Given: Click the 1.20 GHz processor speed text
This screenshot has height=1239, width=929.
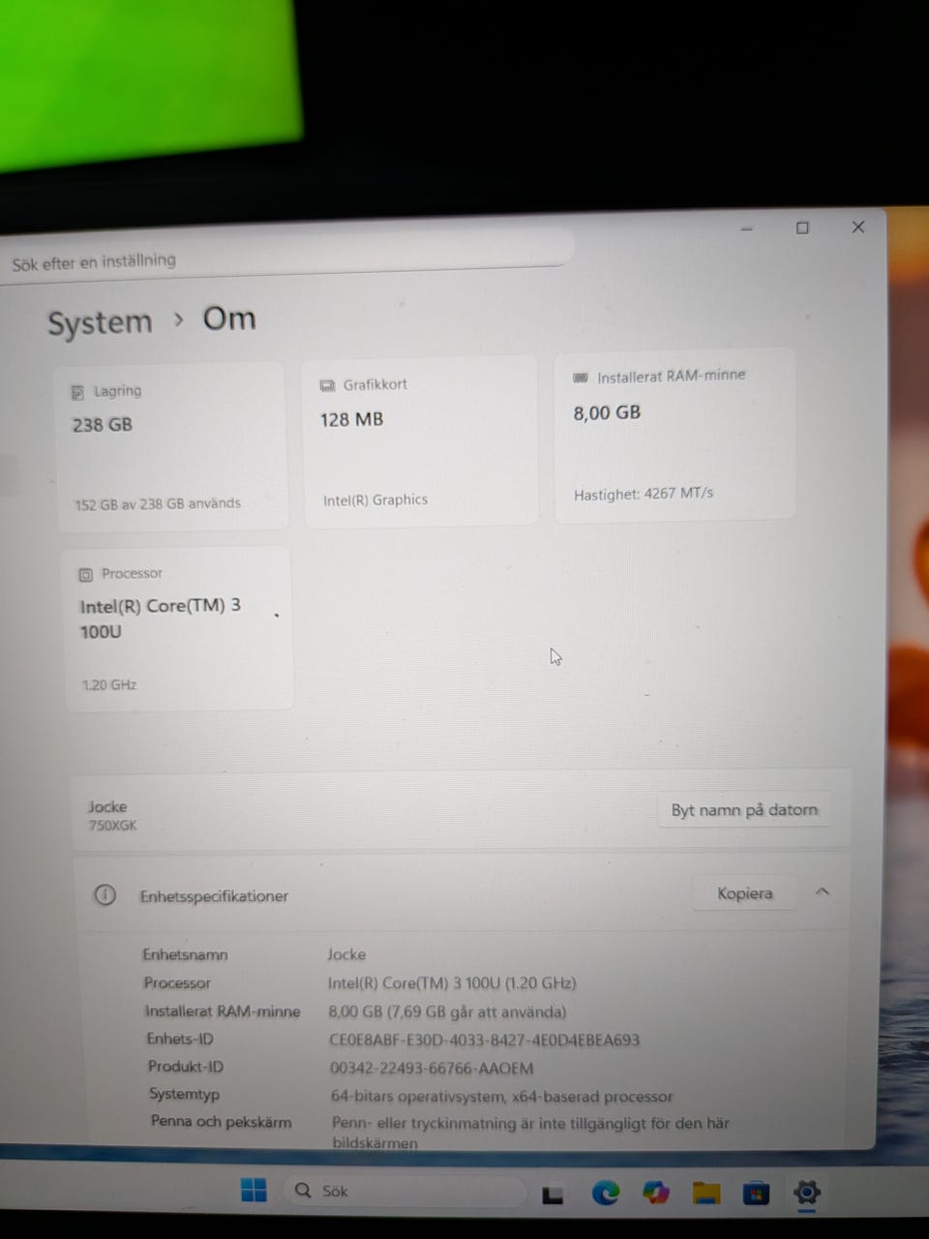Looking at the screenshot, I should click(108, 684).
